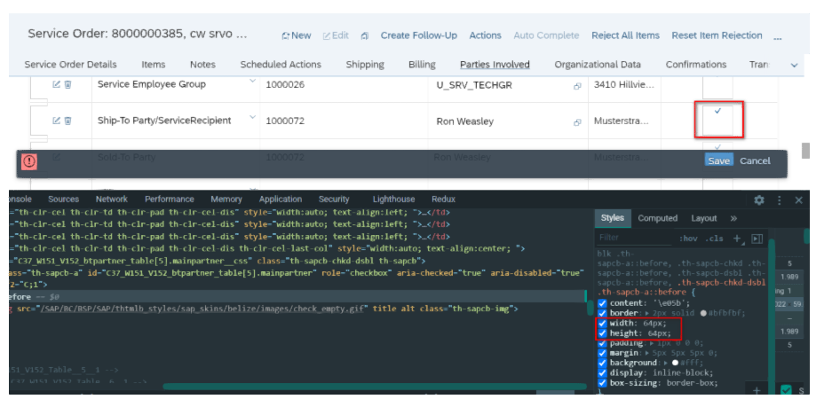The image size is (816, 407).
Task: Click the trash icon in Service Employee Group row
Action: point(67,84)
